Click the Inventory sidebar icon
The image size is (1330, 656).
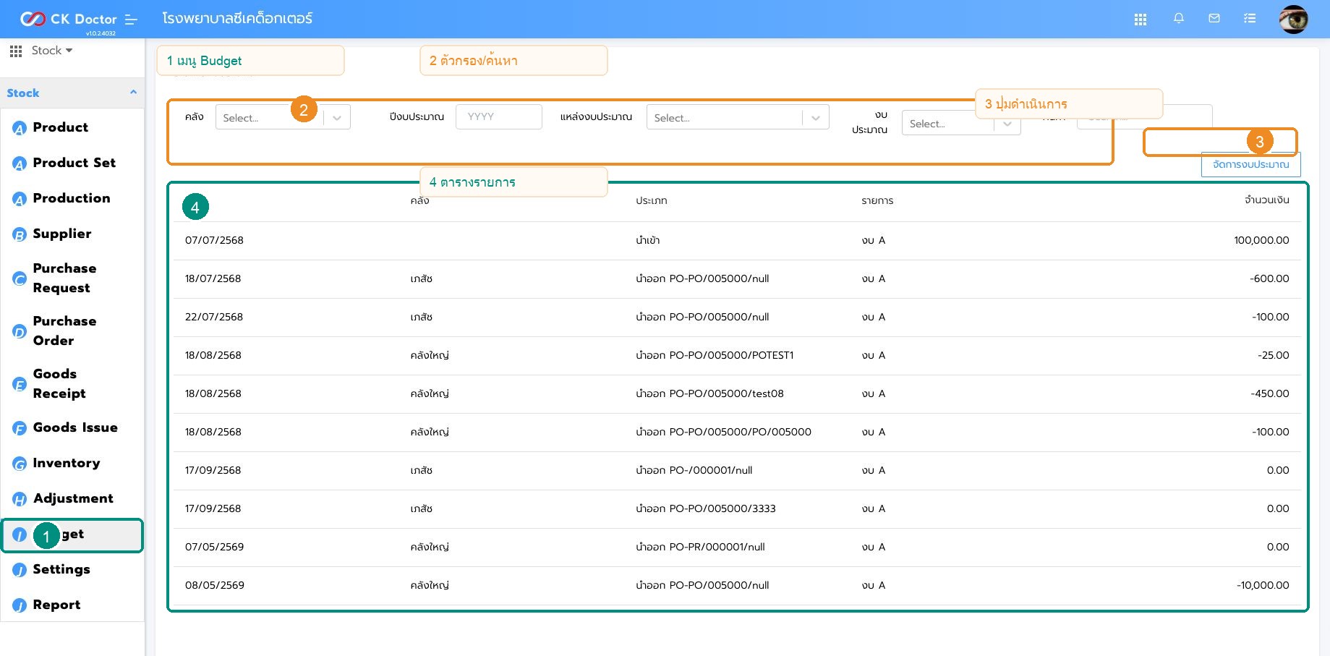tap(20, 464)
